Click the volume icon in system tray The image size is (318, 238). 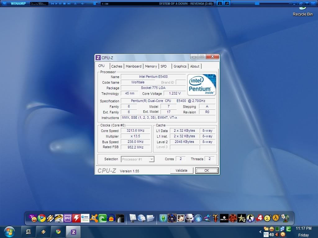pyautogui.click(x=277, y=235)
